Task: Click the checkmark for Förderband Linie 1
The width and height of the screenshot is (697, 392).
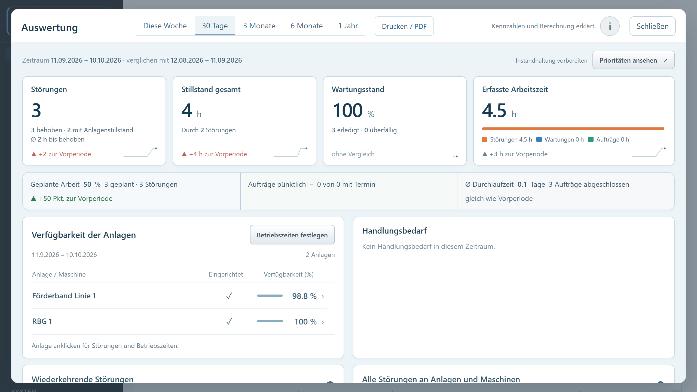Action: click(229, 296)
